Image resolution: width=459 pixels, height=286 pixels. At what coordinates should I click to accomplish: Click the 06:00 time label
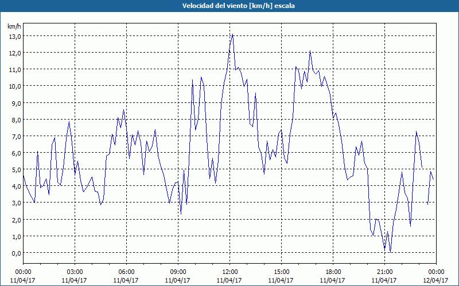coord(126,272)
